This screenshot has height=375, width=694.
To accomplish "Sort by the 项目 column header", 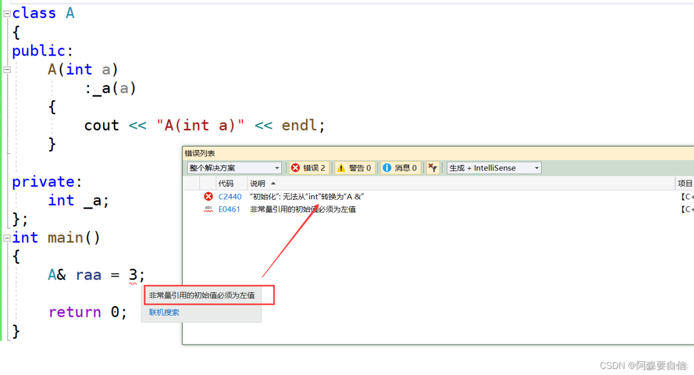I will point(685,183).
